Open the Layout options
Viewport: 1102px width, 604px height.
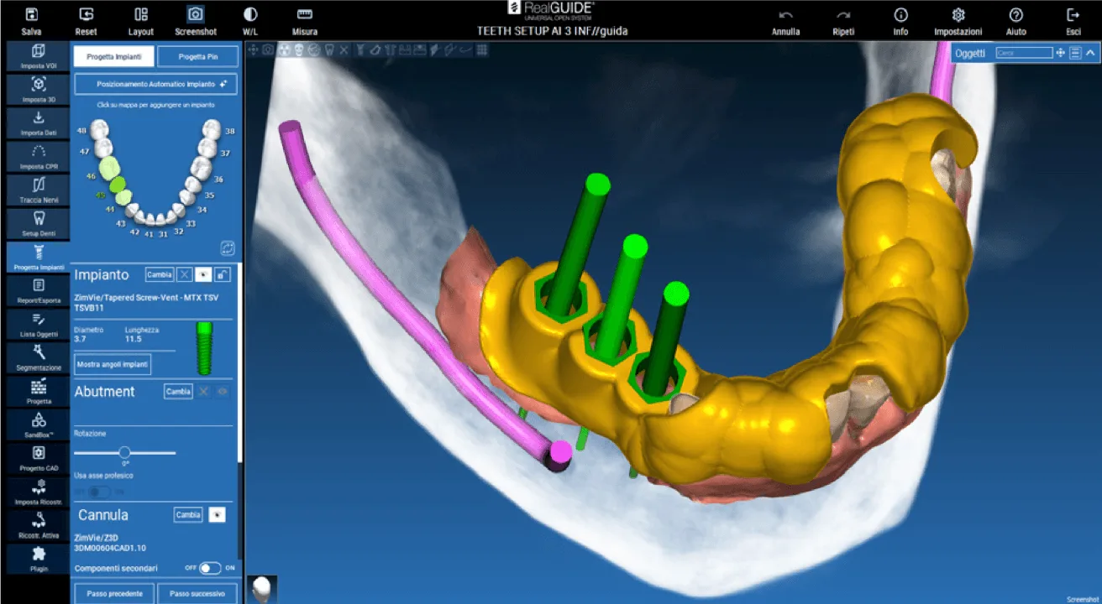[x=141, y=21]
